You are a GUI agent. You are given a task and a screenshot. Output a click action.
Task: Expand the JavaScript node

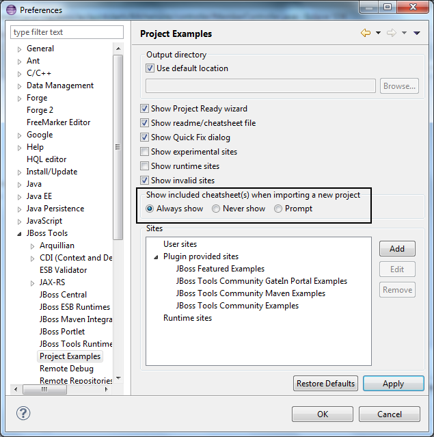pos(19,222)
